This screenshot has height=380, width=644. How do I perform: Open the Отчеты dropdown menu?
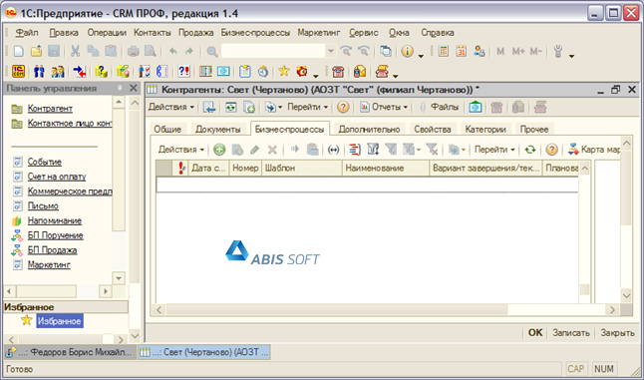pyautogui.click(x=384, y=108)
